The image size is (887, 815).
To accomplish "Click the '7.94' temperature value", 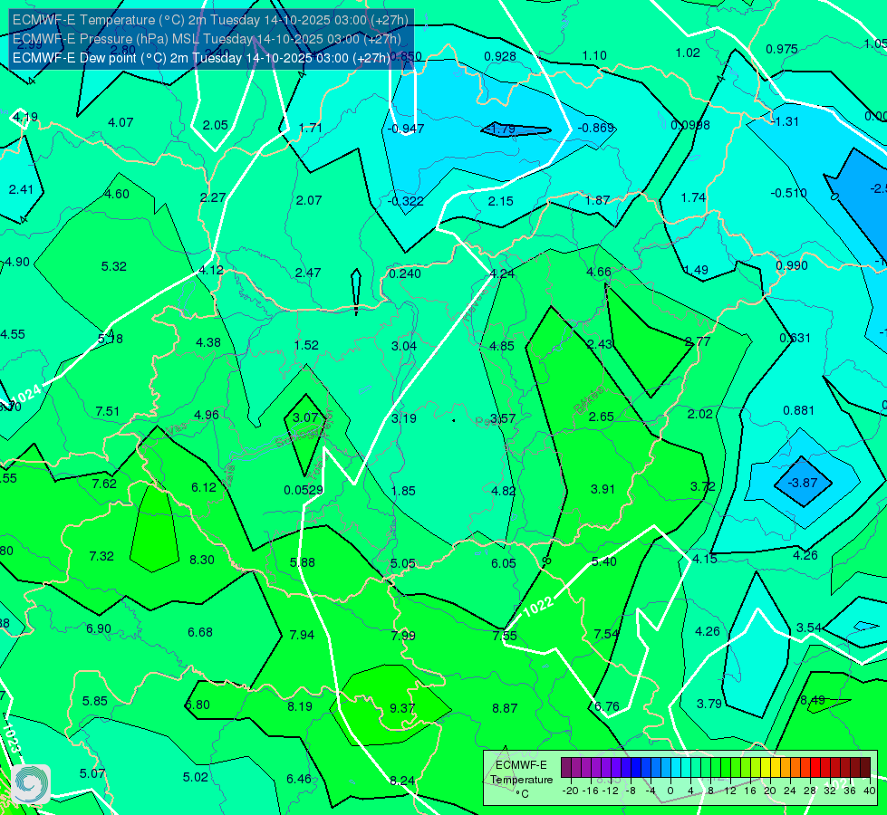I will coord(302,635).
